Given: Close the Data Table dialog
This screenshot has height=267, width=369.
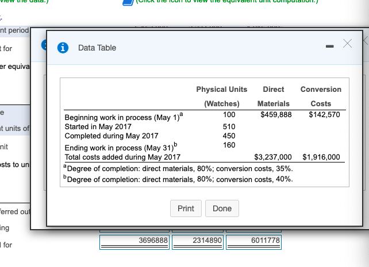Looking at the screenshot, I should tap(347, 44).
